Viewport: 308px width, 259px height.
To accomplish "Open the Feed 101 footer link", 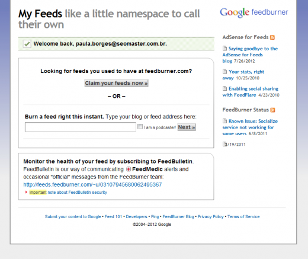I will [113, 216].
